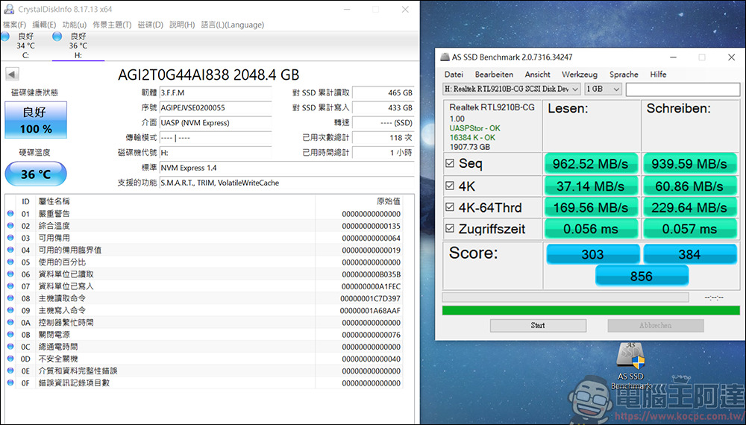Click the previous disk arrow button
This screenshot has height=425, width=746.
coord(12,74)
